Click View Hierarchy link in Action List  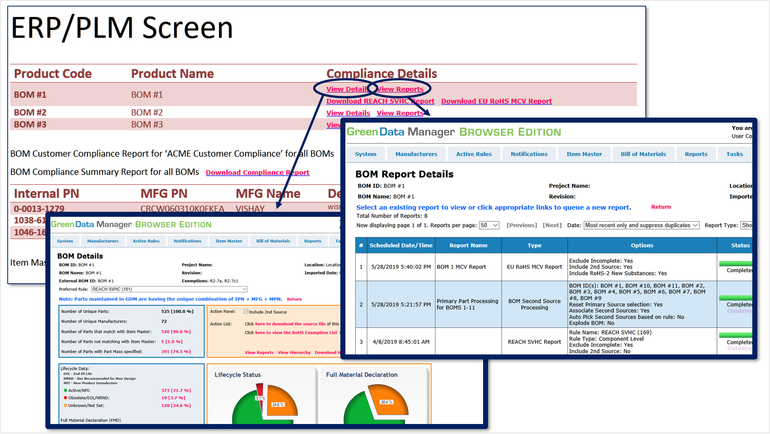[x=294, y=353]
